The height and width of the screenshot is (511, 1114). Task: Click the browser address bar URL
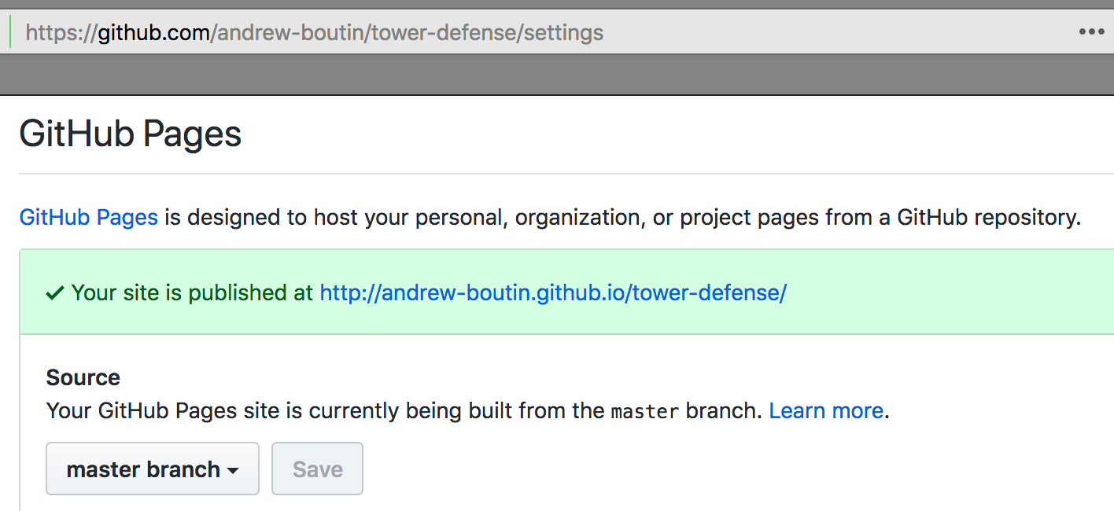pyautogui.click(x=315, y=33)
